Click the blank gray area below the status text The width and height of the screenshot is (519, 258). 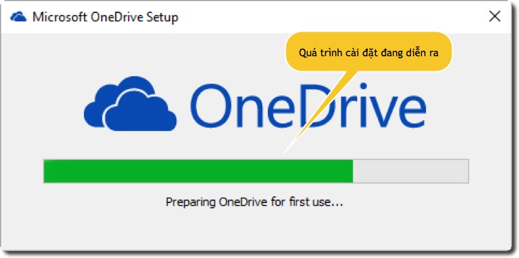(x=258, y=231)
